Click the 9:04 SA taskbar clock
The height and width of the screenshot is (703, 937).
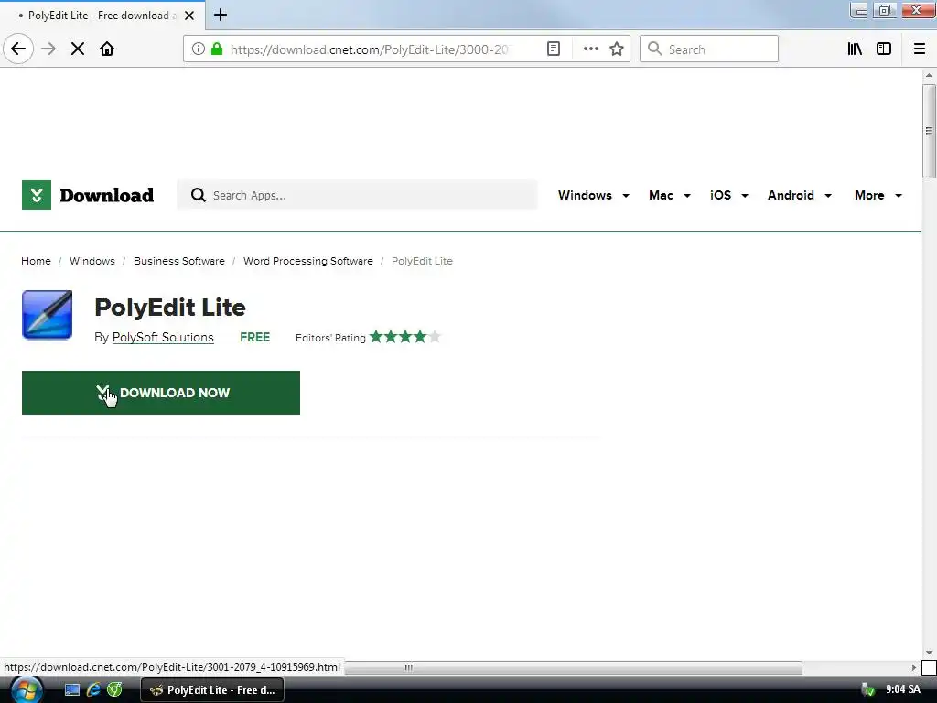point(902,690)
